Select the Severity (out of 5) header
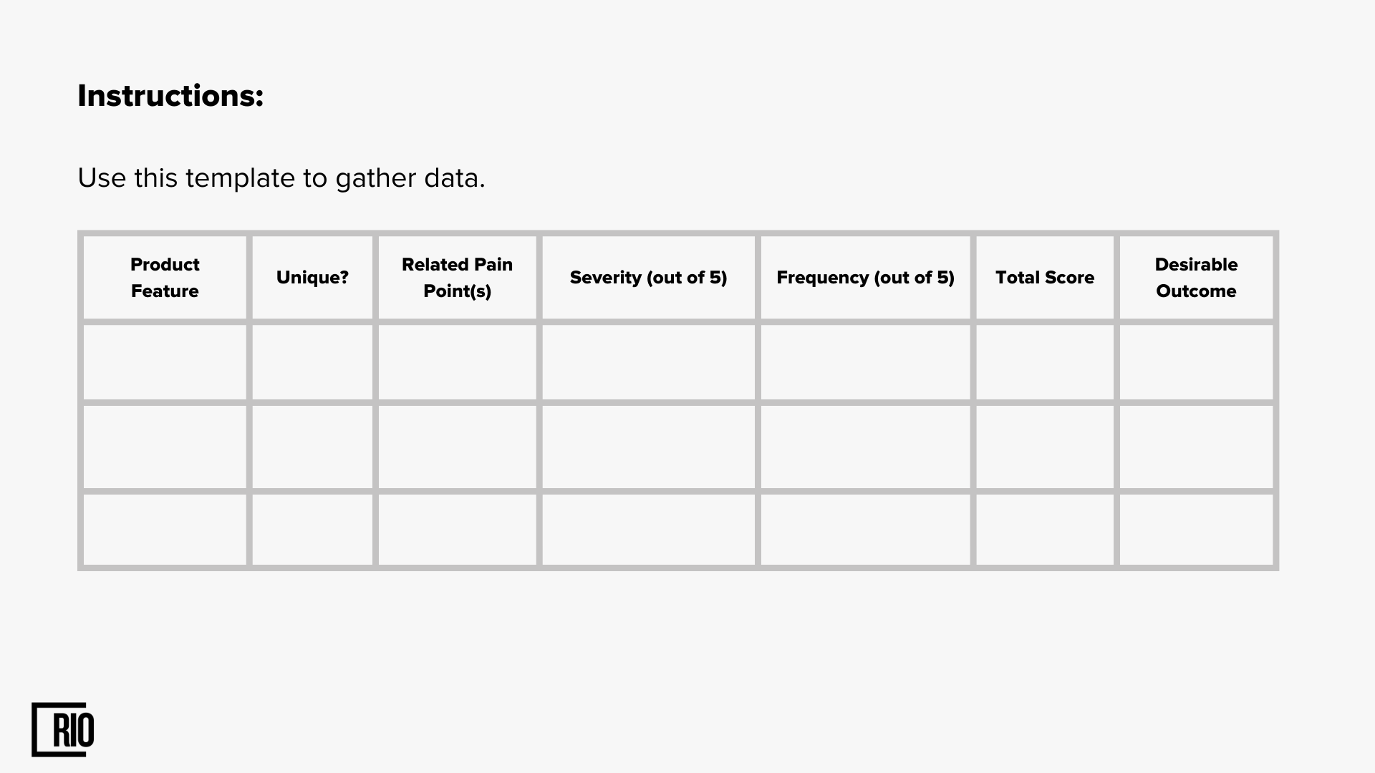 (x=648, y=278)
